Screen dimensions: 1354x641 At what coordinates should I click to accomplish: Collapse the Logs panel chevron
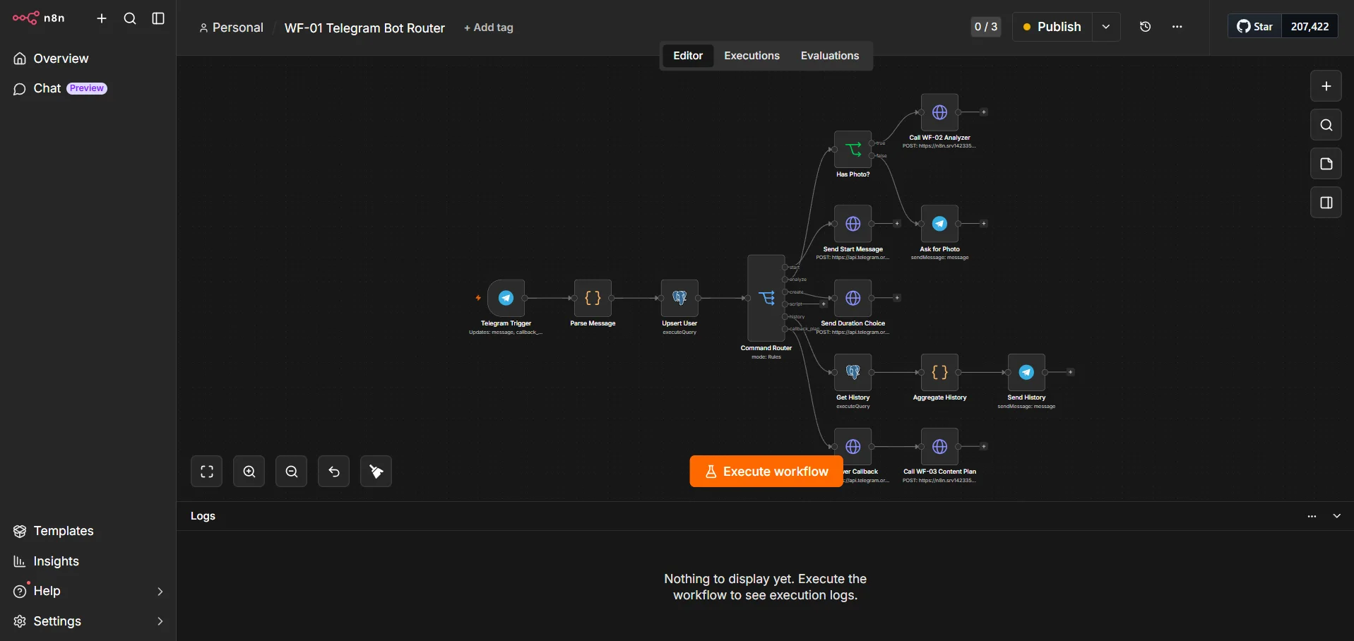(x=1336, y=516)
